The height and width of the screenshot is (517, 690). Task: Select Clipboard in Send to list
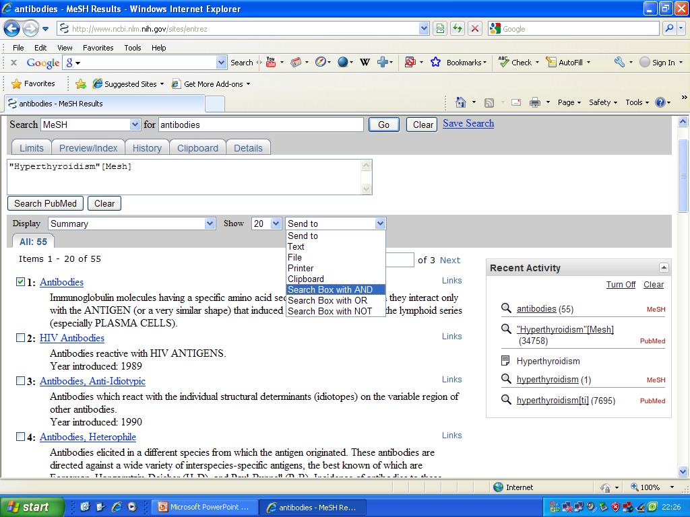[x=336, y=279]
